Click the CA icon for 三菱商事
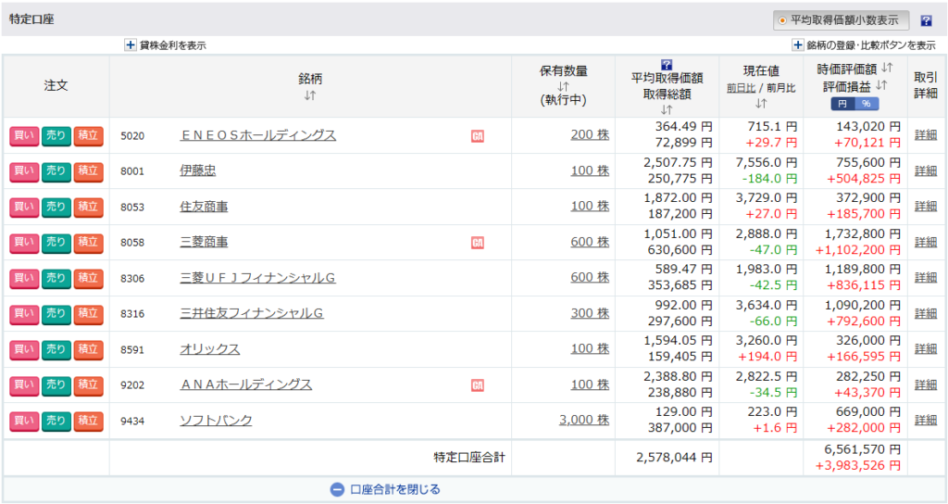 pos(477,243)
